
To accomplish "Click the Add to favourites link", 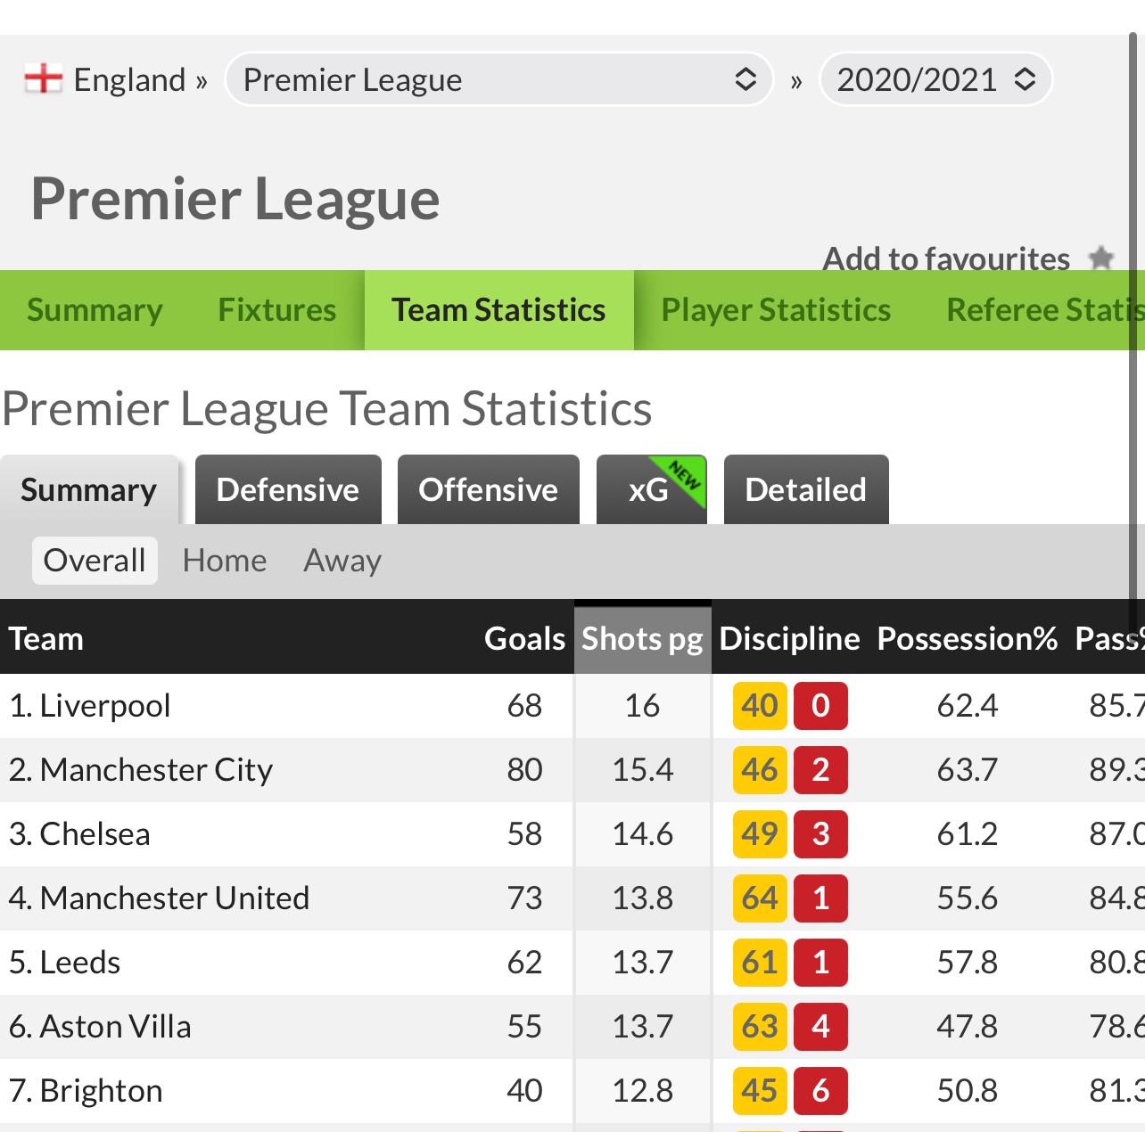I will (946, 258).
